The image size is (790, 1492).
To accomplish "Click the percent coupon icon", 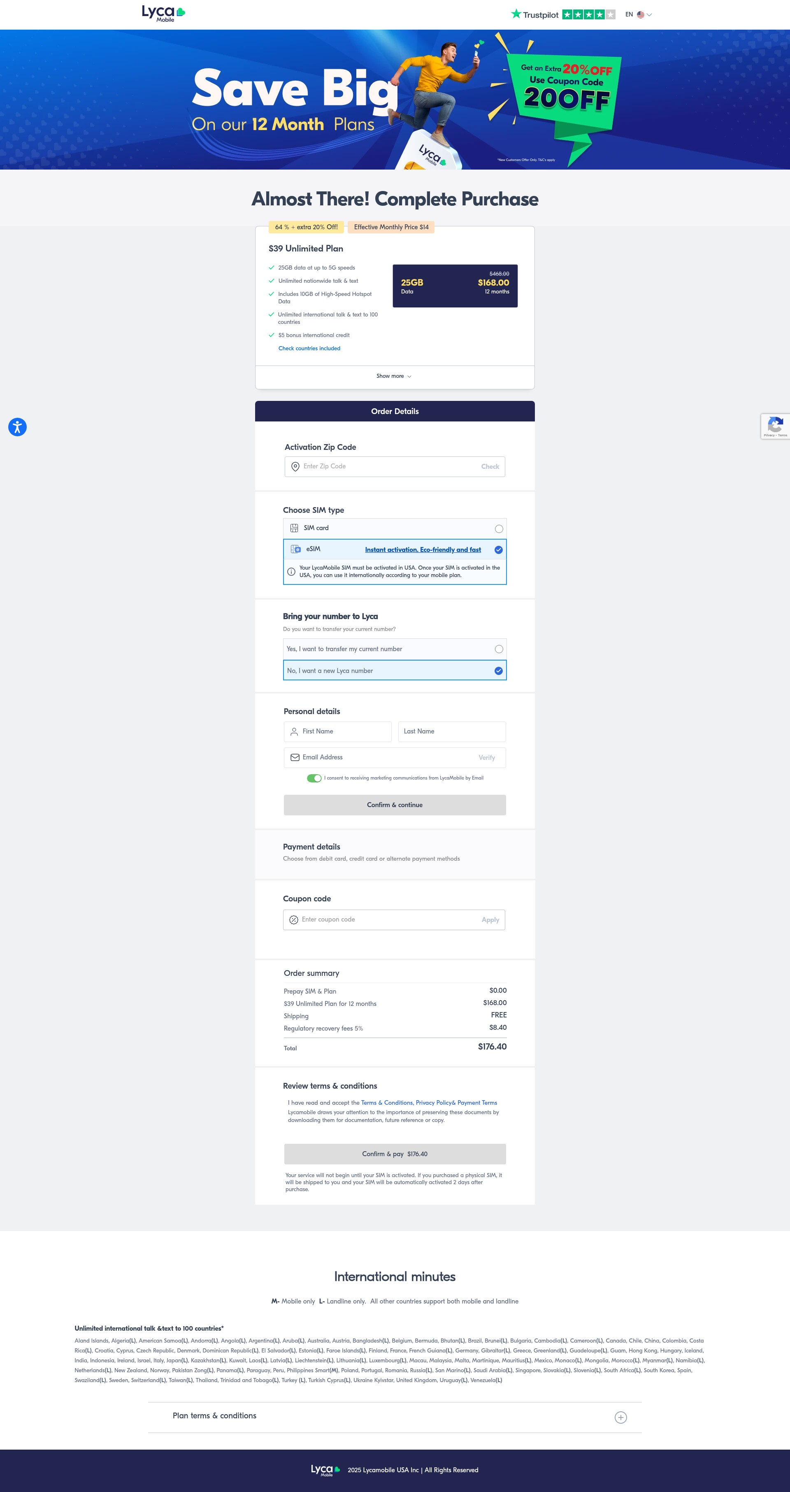I will point(294,920).
